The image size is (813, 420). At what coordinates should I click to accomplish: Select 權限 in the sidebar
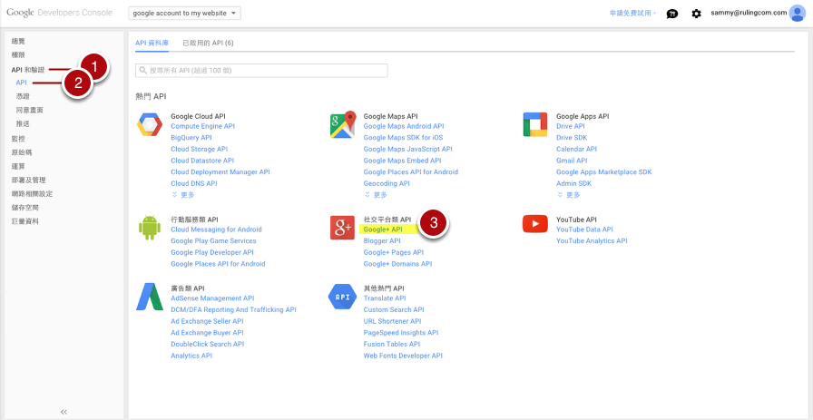18,54
